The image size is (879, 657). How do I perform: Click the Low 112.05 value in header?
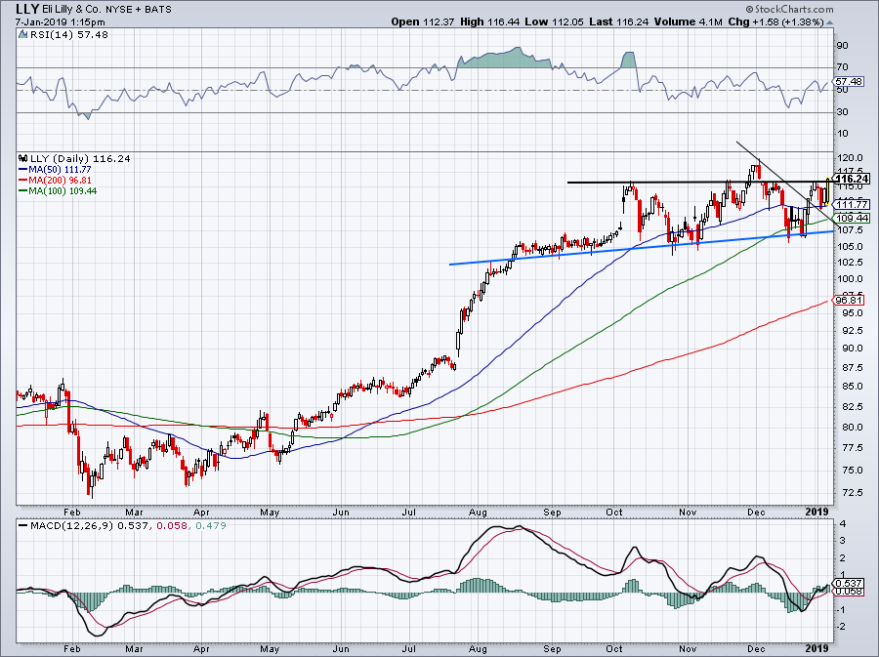554,21
